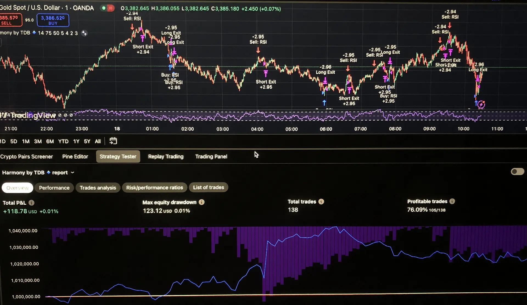Set chart range to YTD
The width and height of the screenshot is (527, 305).
click(x=63, y=141)
